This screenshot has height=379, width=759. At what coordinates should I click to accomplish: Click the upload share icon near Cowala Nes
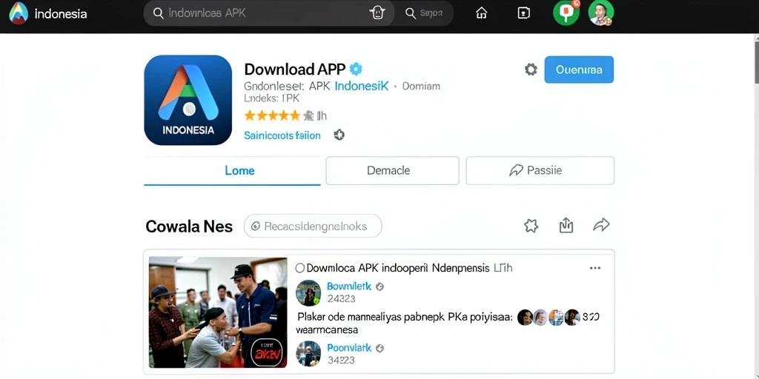[566, 225]
